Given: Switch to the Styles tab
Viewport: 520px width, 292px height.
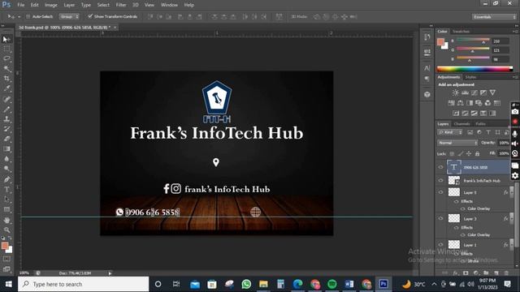Looking at the screenshot, I should point(470,77).
